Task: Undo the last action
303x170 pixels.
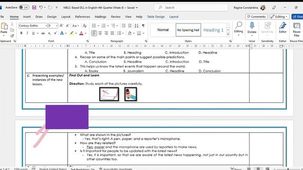Action: pos(41,8)
